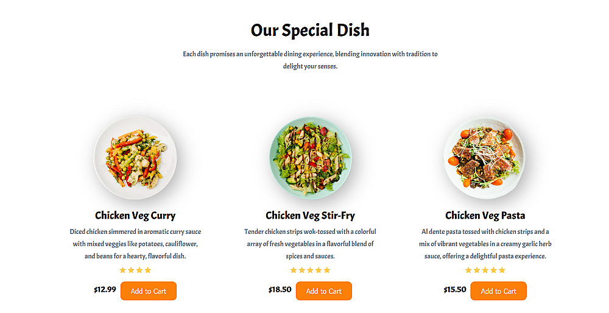
Task: Click the Chicken Veg Curry title
Action: (x=135, y=216)
